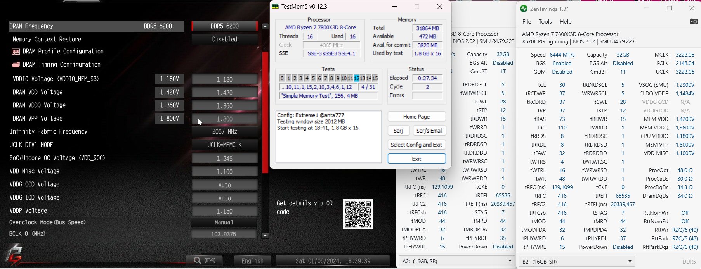701x269 pixels.
Task: Click the red BIOS scrollbar thumb
Action: (265, 112)
